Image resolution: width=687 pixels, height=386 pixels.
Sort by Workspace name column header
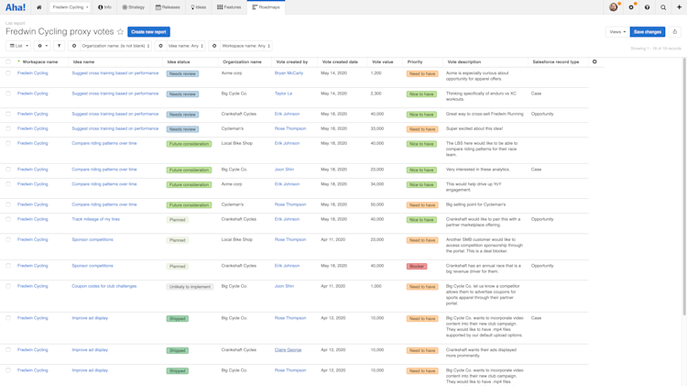pyautogui.click(x=40, y=61)
